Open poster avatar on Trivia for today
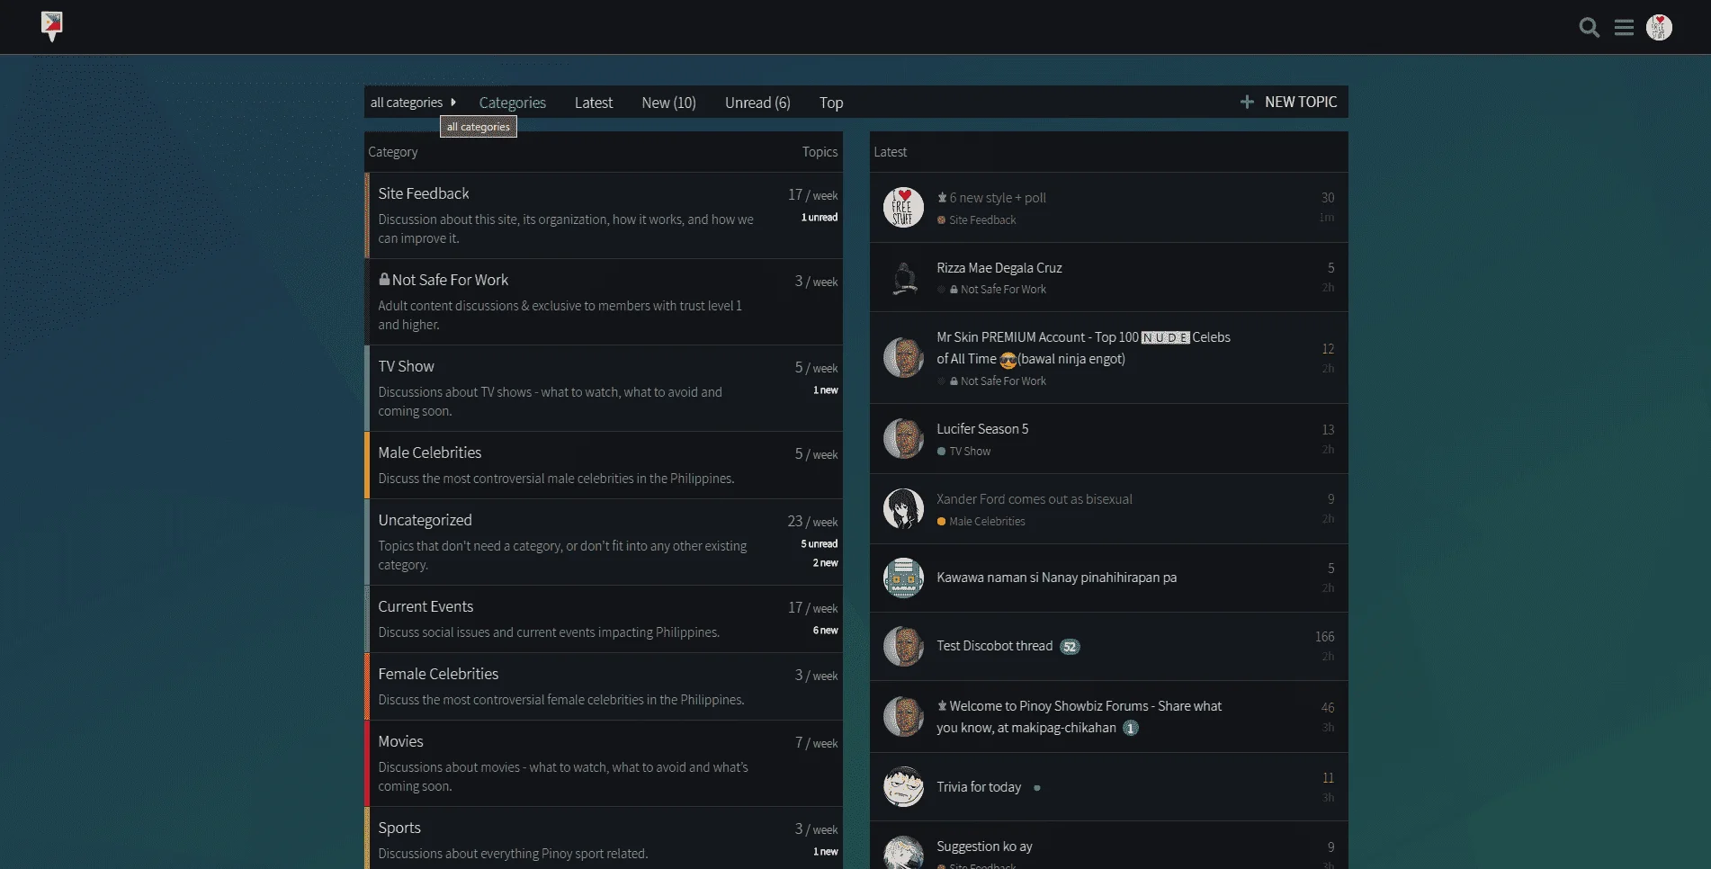This screenshot has height=869, width=1711. click(x=903, y=787)
